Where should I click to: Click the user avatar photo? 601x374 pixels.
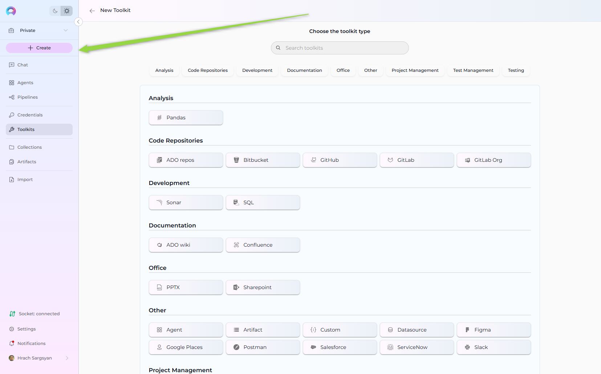point(12,358)
